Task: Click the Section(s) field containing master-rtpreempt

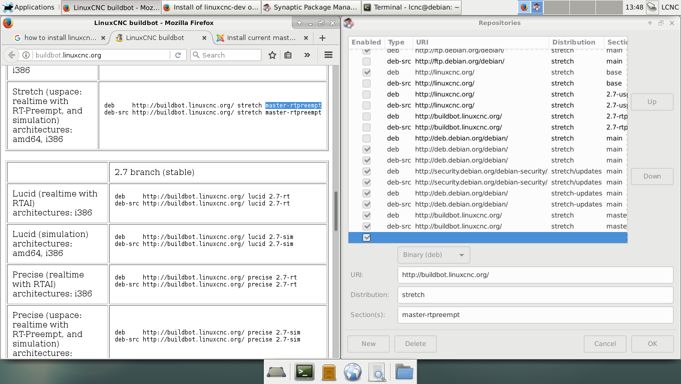Action: click(x=535, y=314)
